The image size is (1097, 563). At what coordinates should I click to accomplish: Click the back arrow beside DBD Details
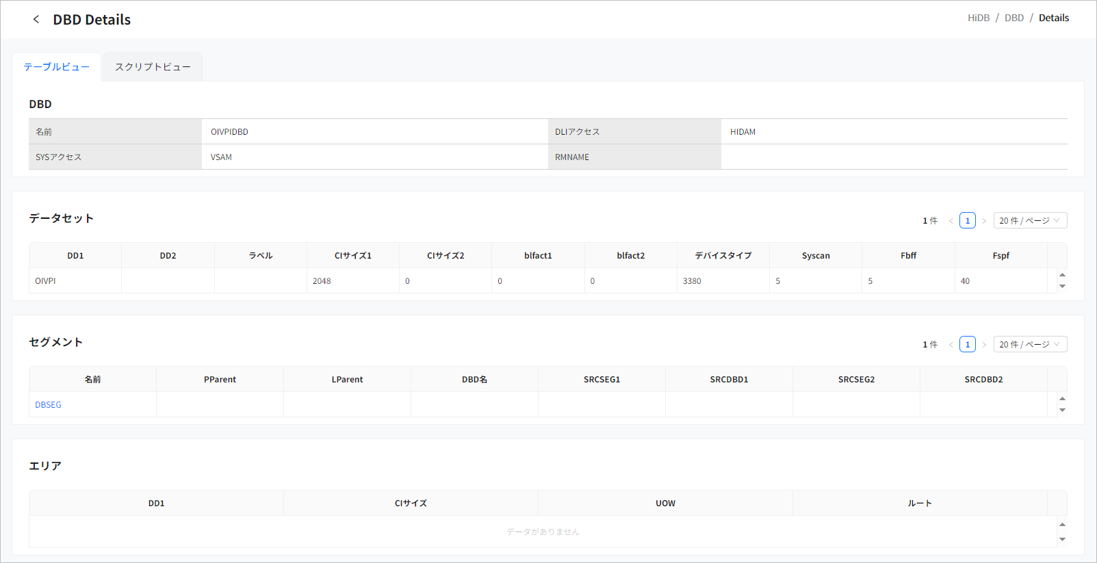coord(36,19)
